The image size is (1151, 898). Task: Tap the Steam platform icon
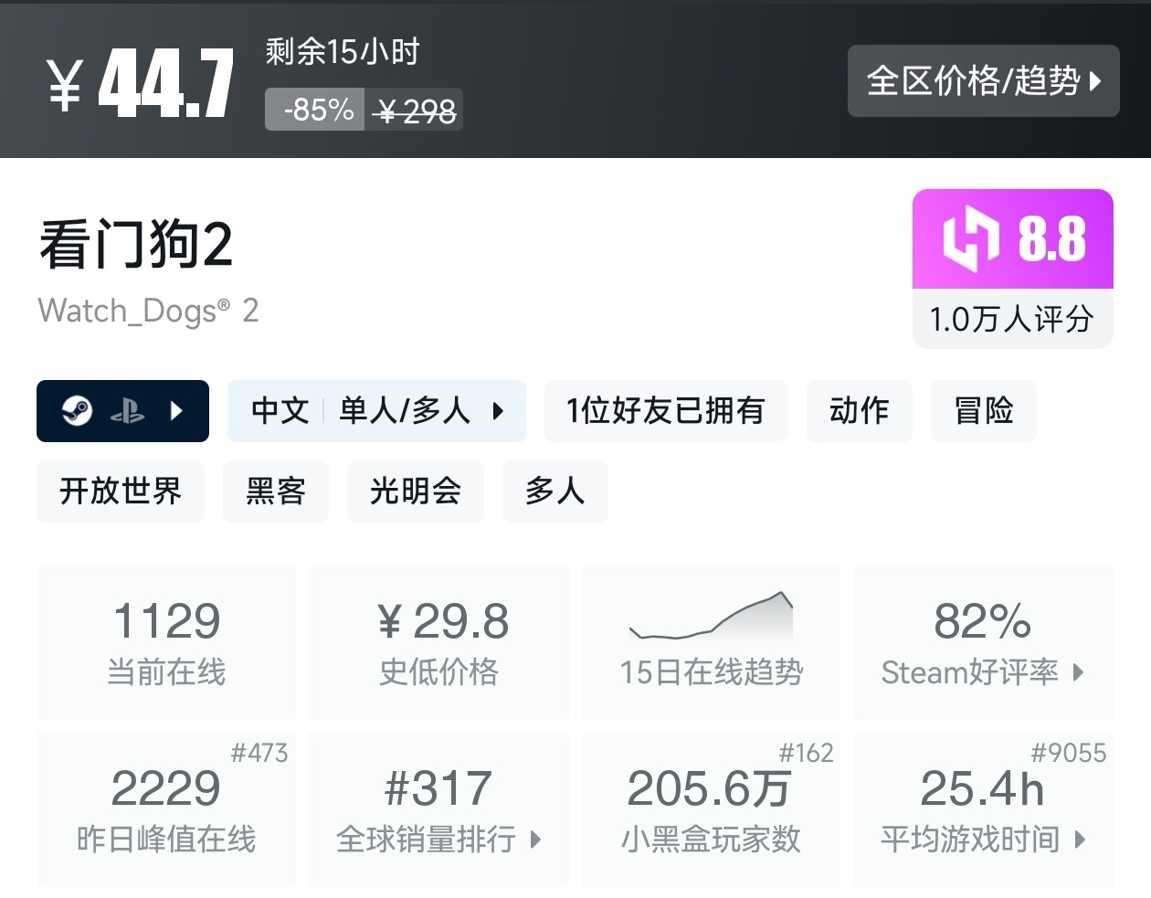tap(77, 411)
